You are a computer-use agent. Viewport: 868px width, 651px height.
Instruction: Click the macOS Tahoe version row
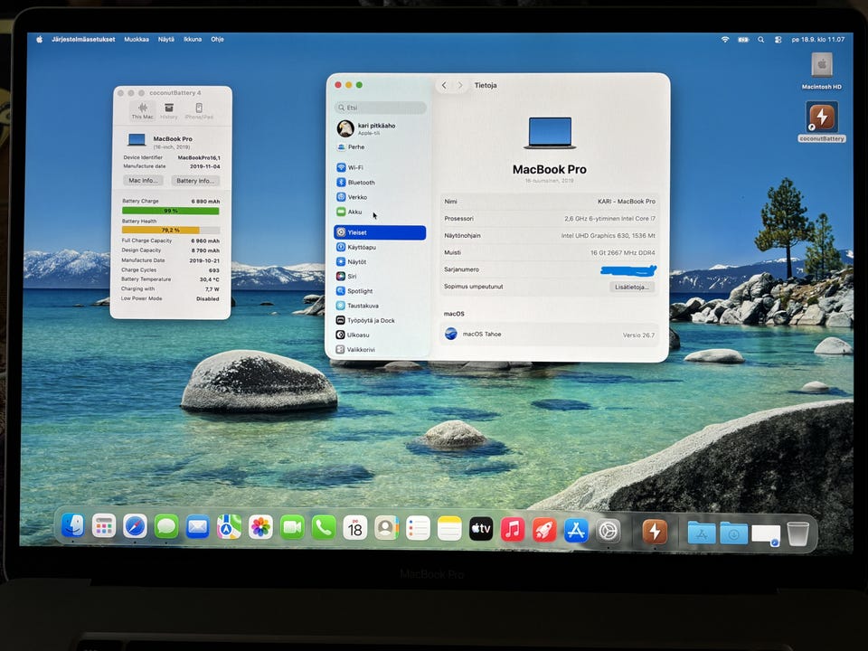(550, 335)
